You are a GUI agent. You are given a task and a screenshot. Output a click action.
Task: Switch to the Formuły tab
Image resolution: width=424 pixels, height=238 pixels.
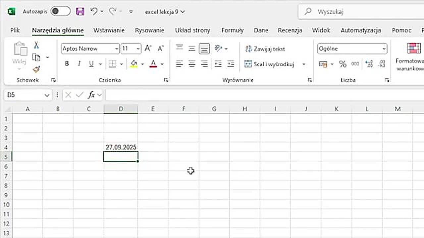tap(232, 30)
